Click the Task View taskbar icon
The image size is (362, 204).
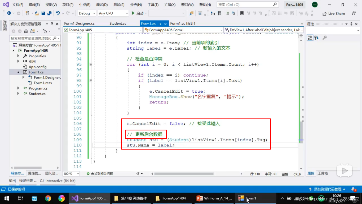pos(20,198)
